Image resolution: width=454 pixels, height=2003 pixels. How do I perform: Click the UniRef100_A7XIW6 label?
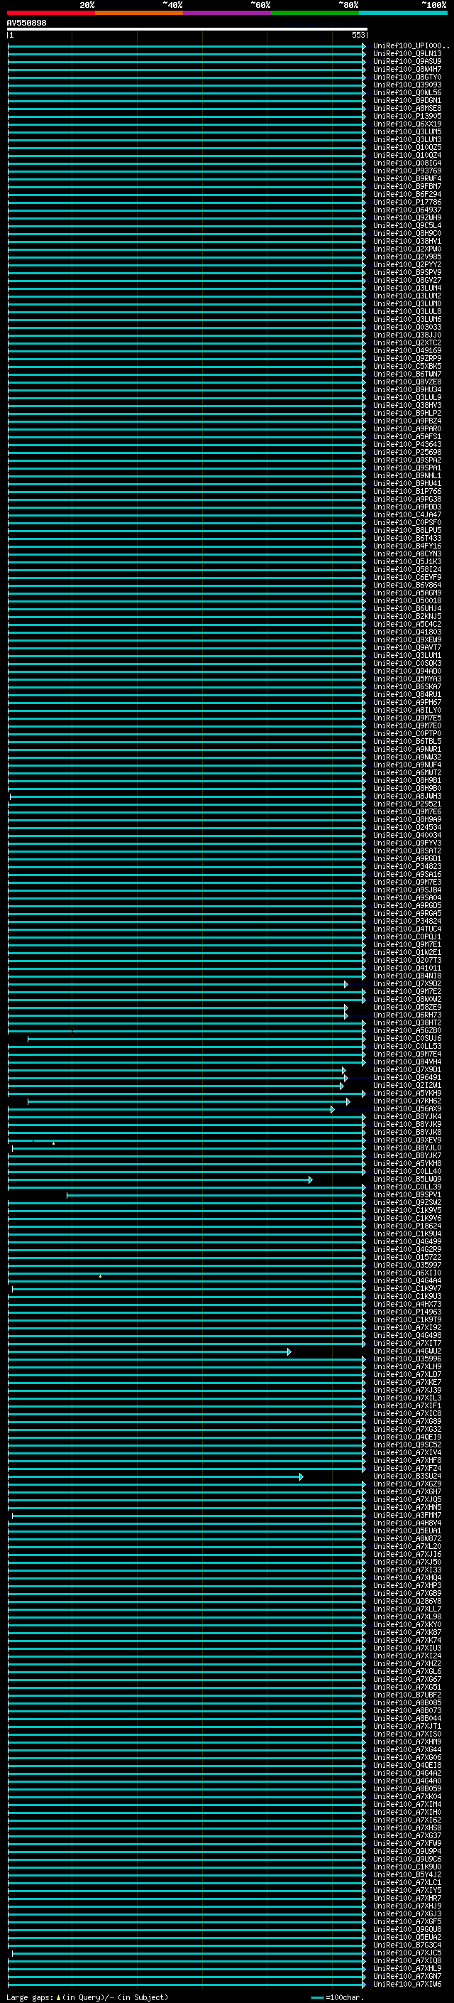(x=406, y=1985)
